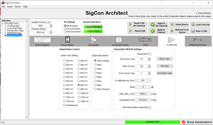Screen dimensions: 213x125
Task: Click the Co efficient abs Sum value
Action: pos(143,81)
